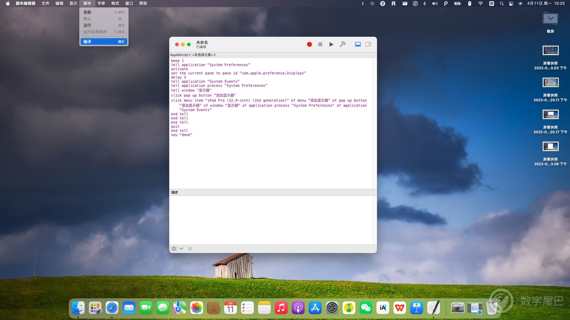570x320 pixels.
Task: Open WeChat from the Dock
Action: [x=366, y=308]
